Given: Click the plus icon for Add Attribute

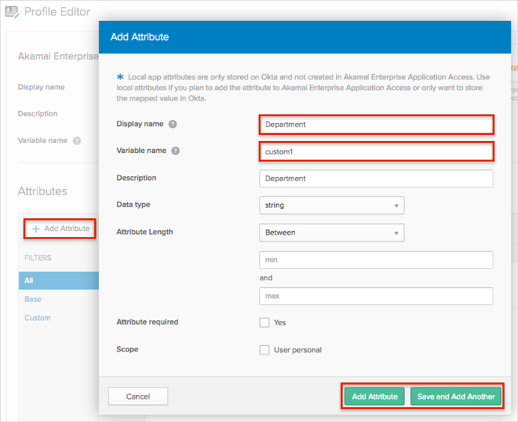Looking at the screenshot, I should (x=35, y=229).
